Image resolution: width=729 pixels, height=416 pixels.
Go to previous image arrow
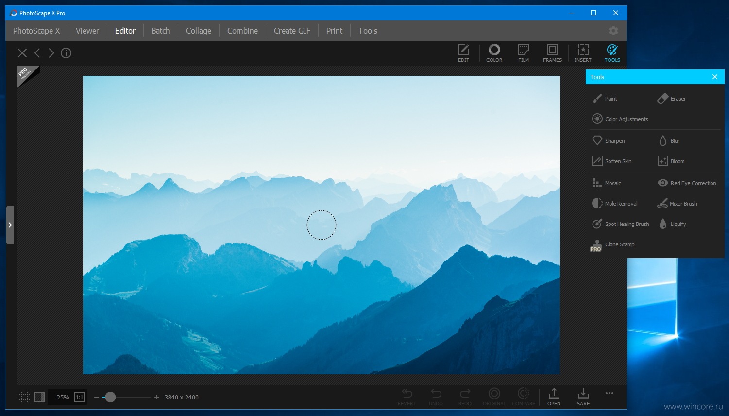[x=37, y=53]
